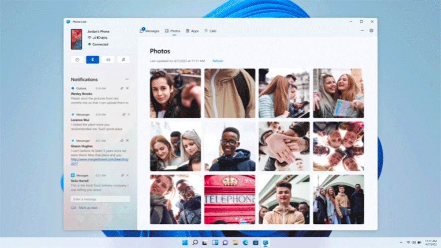Open the Windows Start menu
The width and height of the screenshot is (441, 248).
pyautogui.click(x=185, y=243)
